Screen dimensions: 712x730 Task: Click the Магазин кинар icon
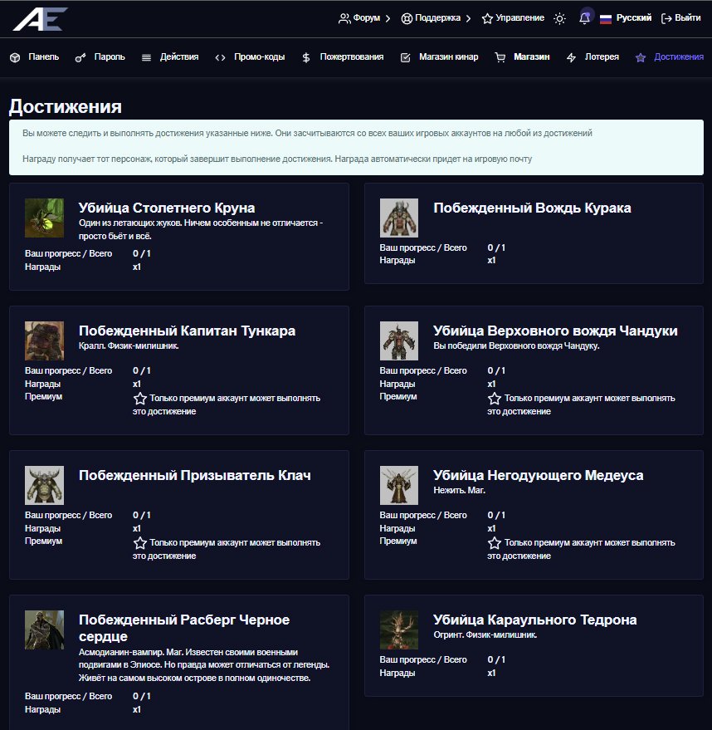(x=406, y=58)
